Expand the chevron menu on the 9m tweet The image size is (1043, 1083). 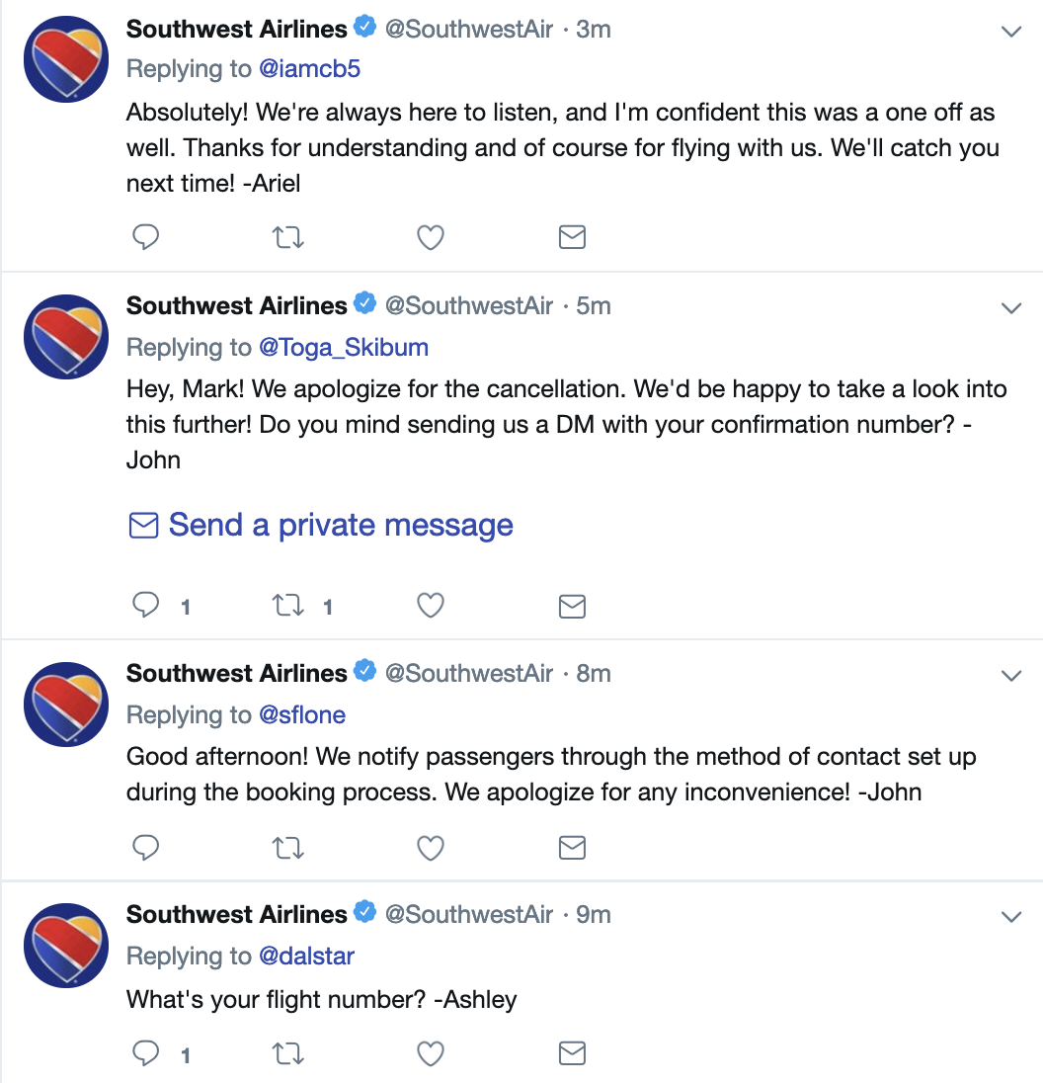(x=1011, y=917)
